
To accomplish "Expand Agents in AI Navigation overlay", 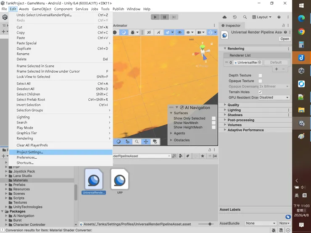I will pos(171,133).
